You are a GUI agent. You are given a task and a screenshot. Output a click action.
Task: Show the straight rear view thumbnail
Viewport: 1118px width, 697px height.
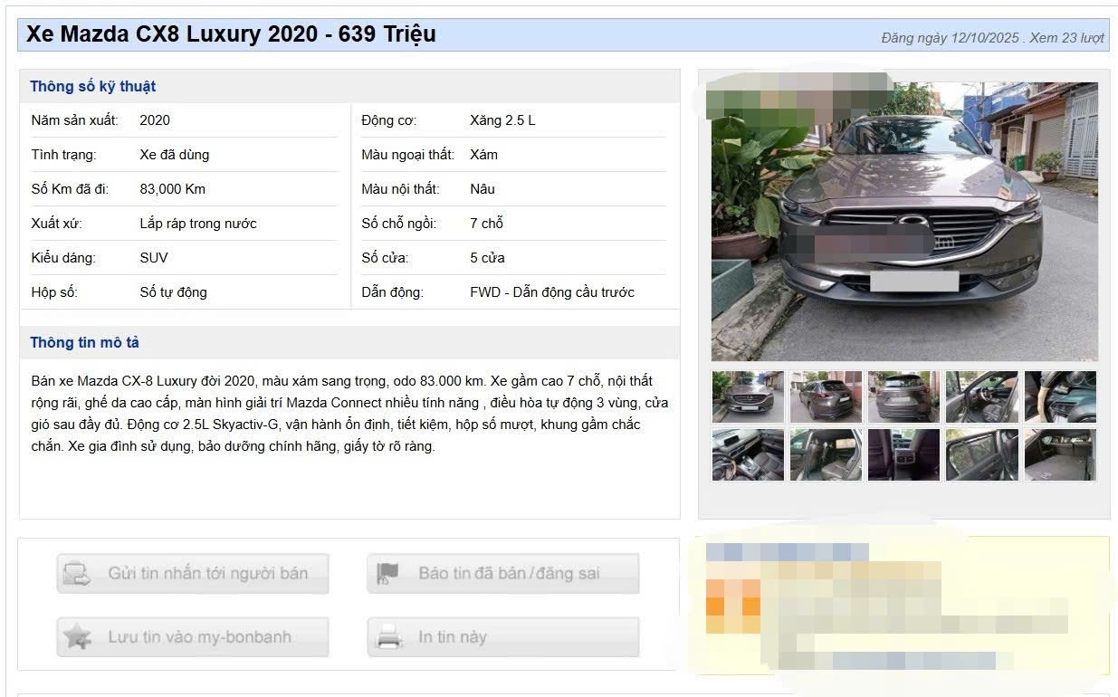[x=903, y=396]
